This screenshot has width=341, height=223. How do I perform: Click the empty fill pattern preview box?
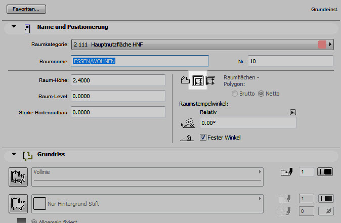pos(39,203)
